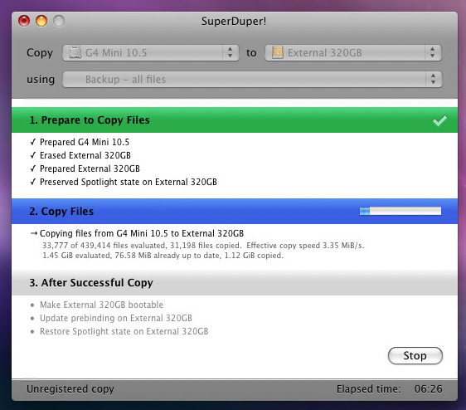Click the Unregistered copy status text
This screenshot has height=410, width=466.
click(70, 389)
